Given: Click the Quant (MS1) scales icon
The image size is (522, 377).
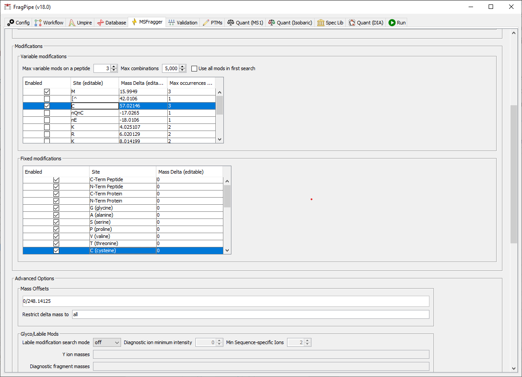Looking at the screenshot, I should tap(231, 23).
